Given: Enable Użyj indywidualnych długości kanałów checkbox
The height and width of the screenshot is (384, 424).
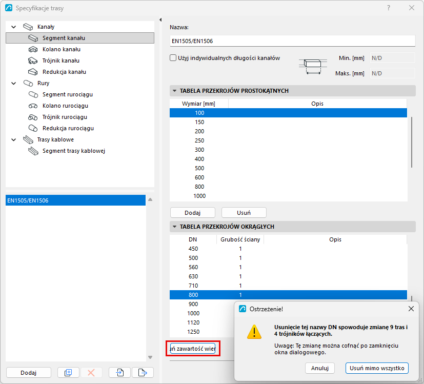Looking at the screenshot, I should (x=173, y=58).
